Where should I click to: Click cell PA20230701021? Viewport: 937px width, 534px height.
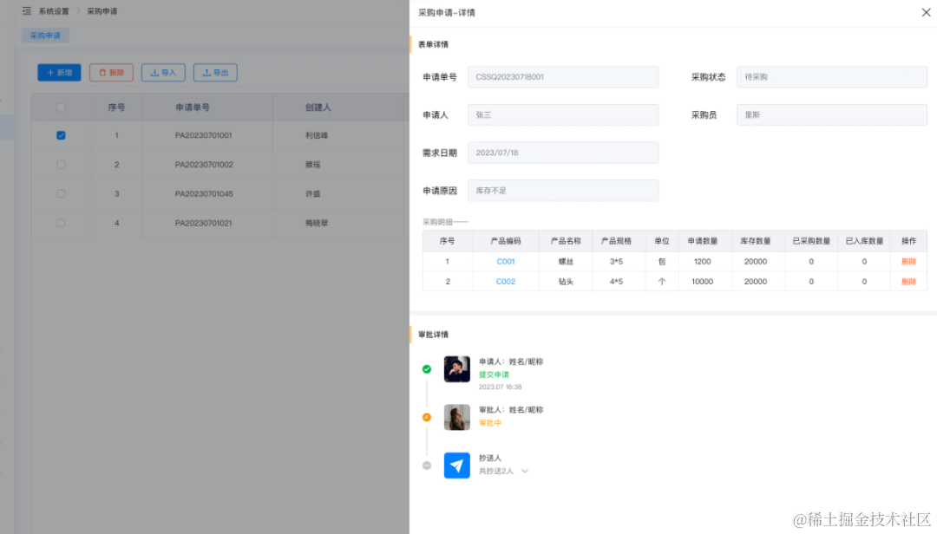coord(203,223)
